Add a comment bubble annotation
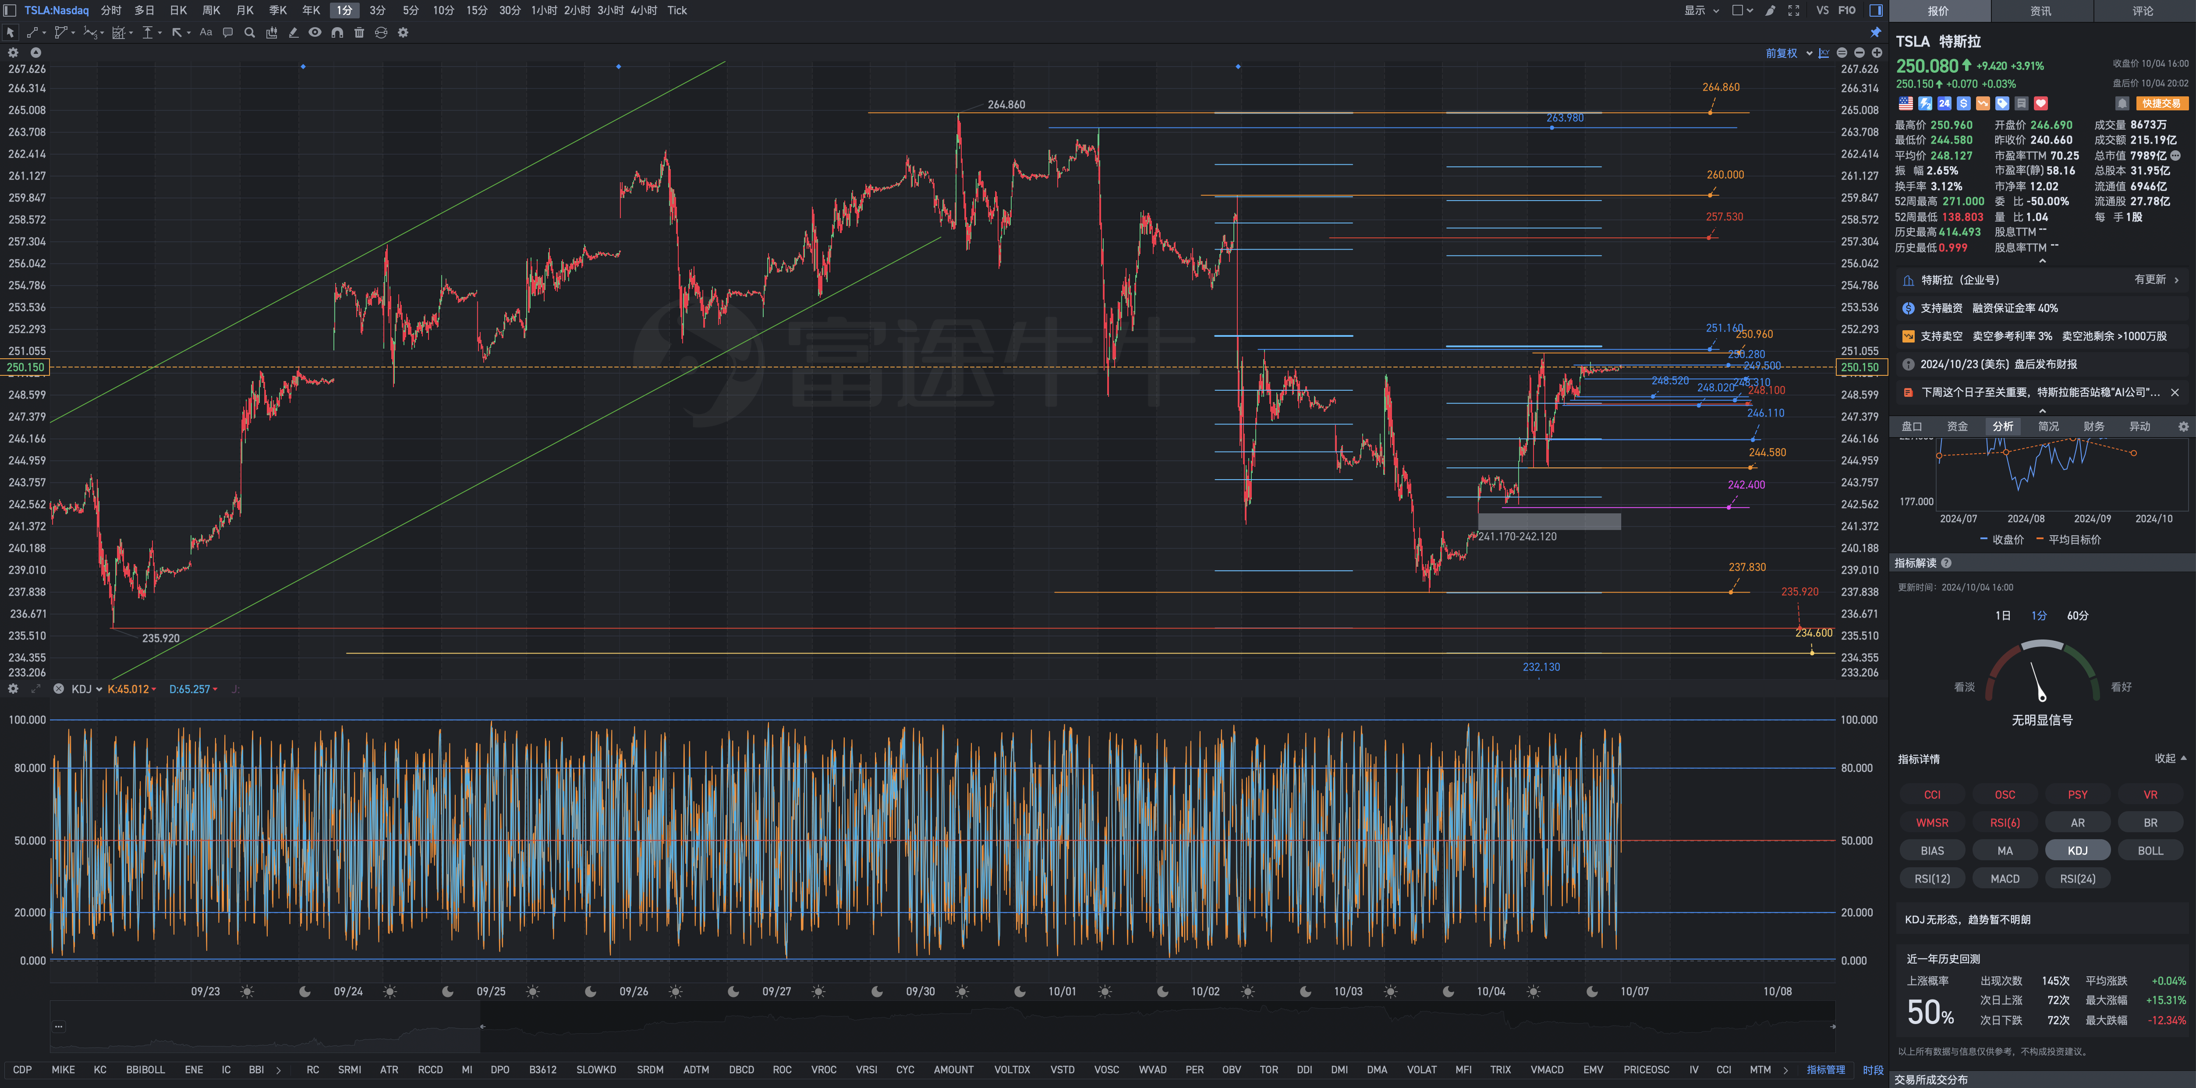Screen dimensions: 2196x1088 pyautogui.click(x=227, y=32)
